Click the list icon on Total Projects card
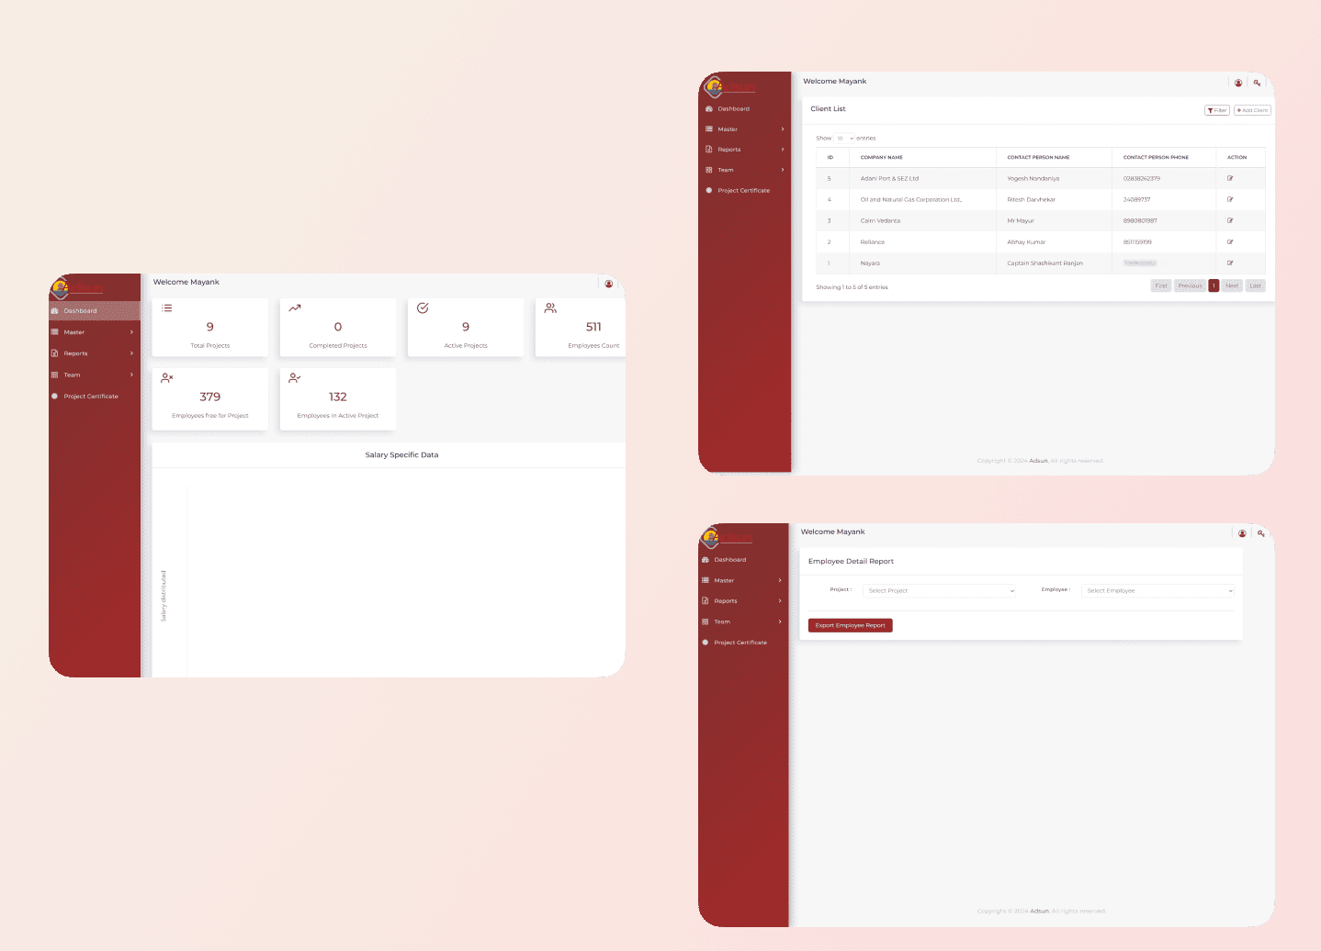The height and width of the screenshot is (951, 1321). coord(167,308)
